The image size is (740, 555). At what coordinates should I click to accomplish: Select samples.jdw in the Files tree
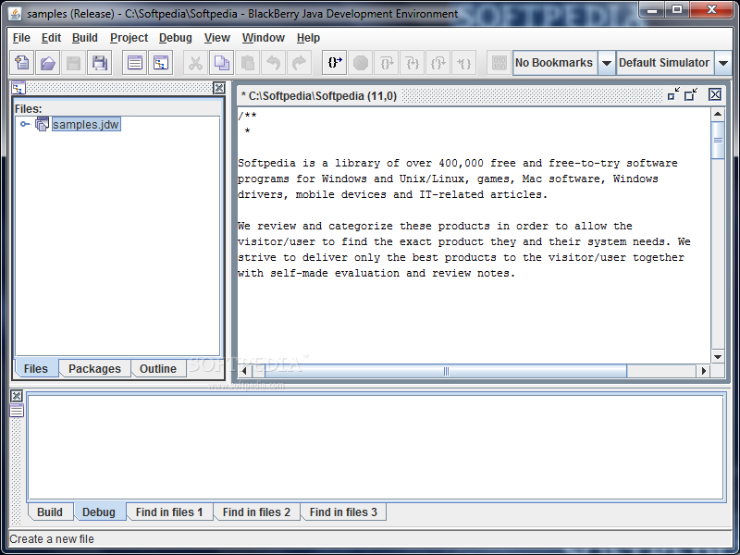coord(86,125)
